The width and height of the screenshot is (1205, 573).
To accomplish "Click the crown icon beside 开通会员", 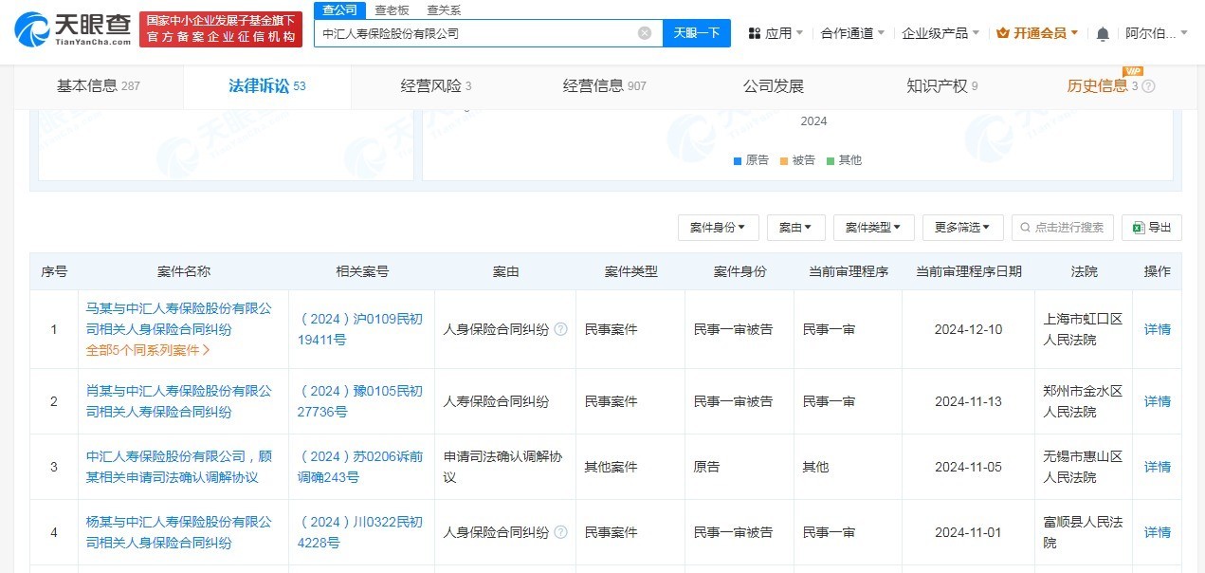I will (x=1003, y=33).
